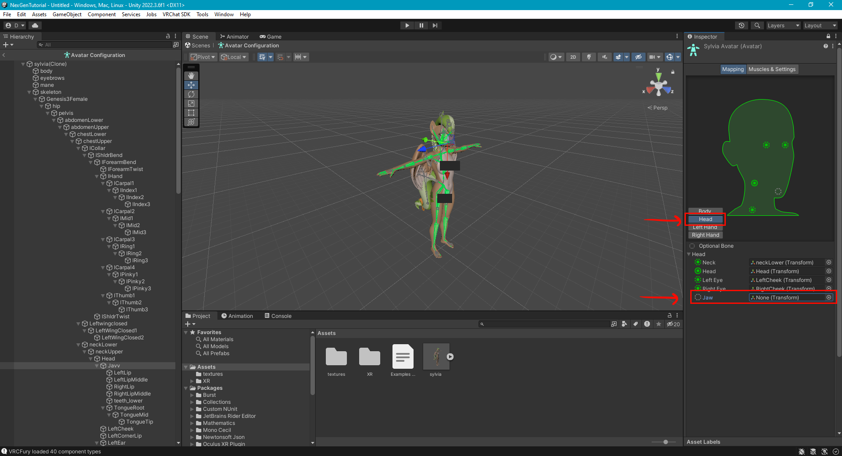Click the Persp projection label
Image resolution: width=842 pixels, height=456 pixels.
pyautogui.click(x=657, y=108)
